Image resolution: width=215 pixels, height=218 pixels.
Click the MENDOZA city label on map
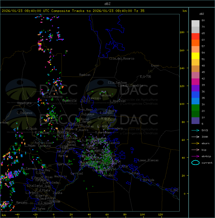click(63, 132)
